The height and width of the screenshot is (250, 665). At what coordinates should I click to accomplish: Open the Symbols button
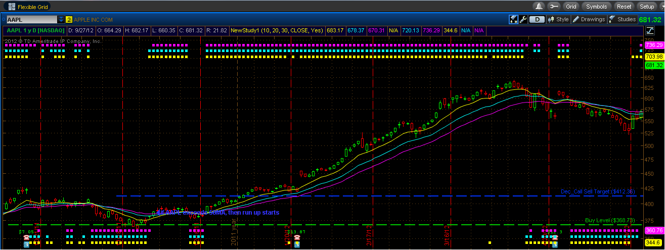pyautogui.click(x=597, y=7)
